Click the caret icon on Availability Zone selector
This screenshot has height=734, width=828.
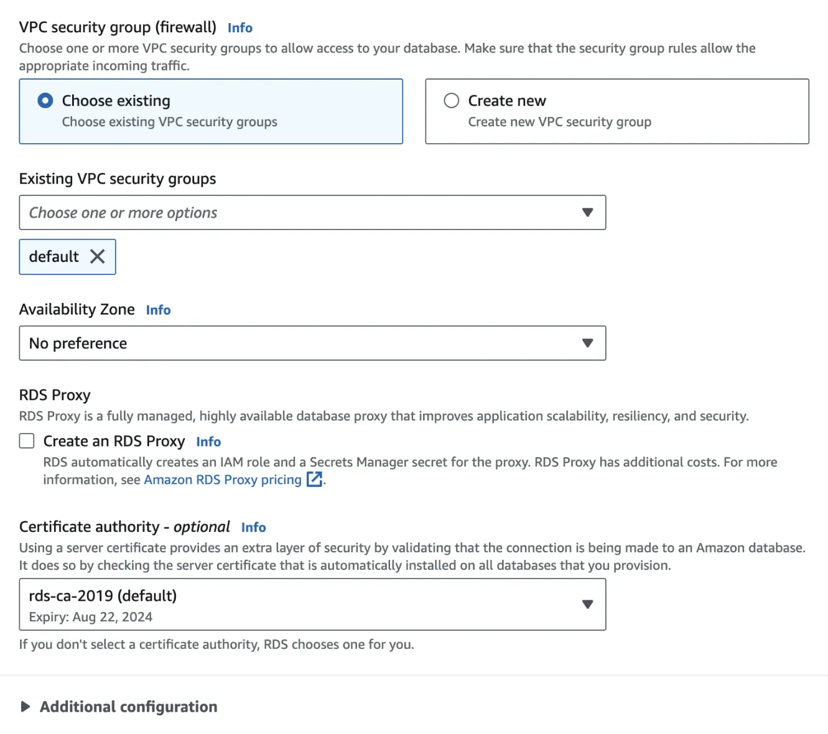(x=587, y=343)
